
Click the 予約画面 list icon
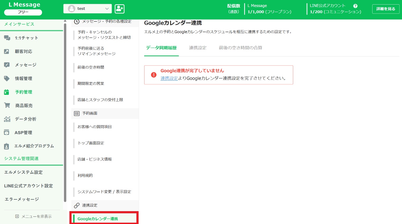click(x=77, y=113)
